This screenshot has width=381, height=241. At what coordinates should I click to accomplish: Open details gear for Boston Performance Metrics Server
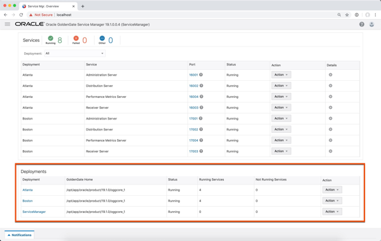pos(331,140)
